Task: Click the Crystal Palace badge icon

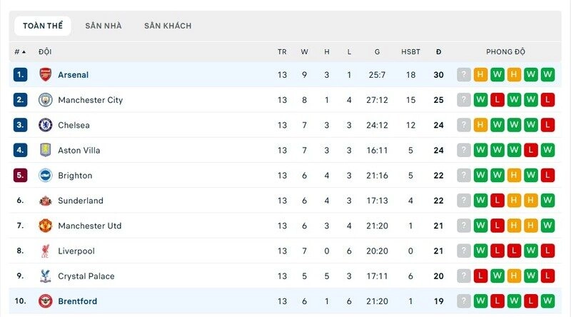Action: [45, 276]
